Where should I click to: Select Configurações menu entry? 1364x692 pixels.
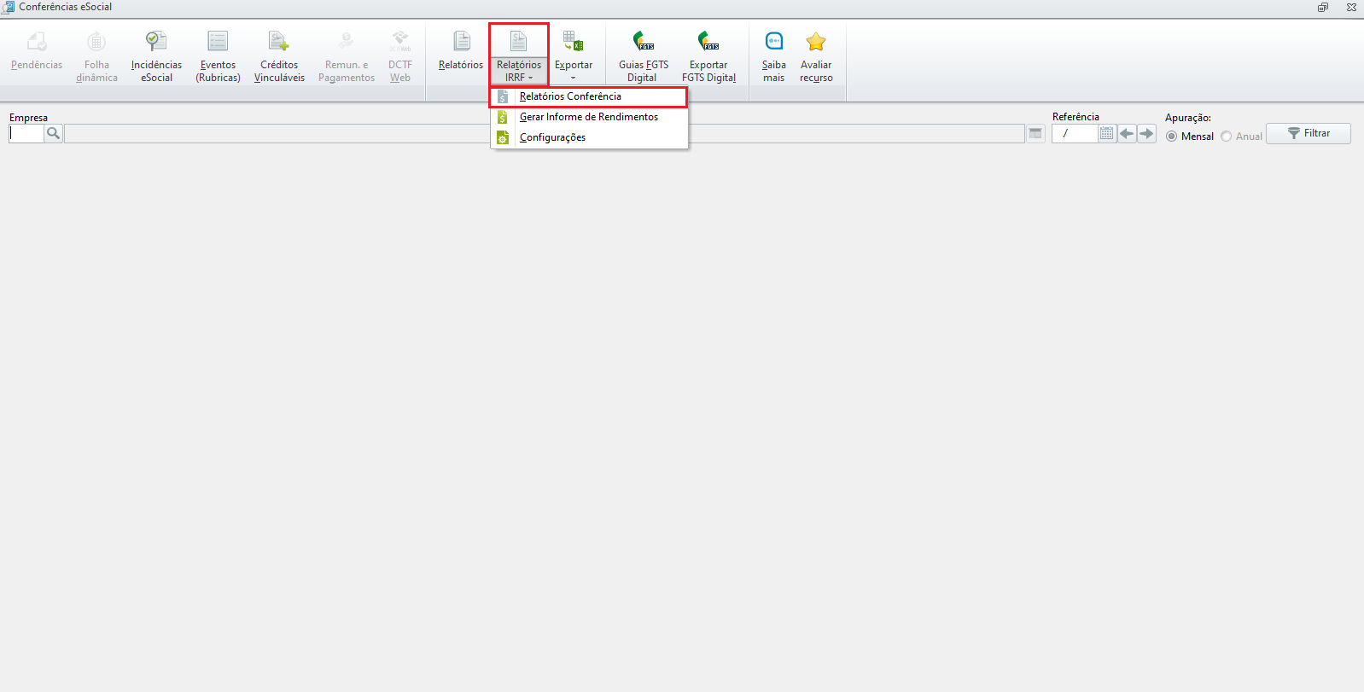589,137
